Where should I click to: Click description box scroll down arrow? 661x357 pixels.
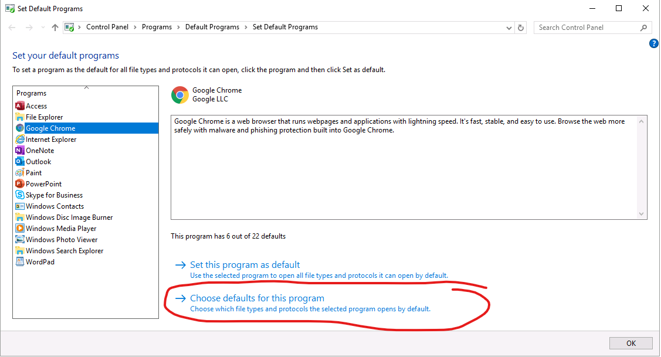pos(641,214)
